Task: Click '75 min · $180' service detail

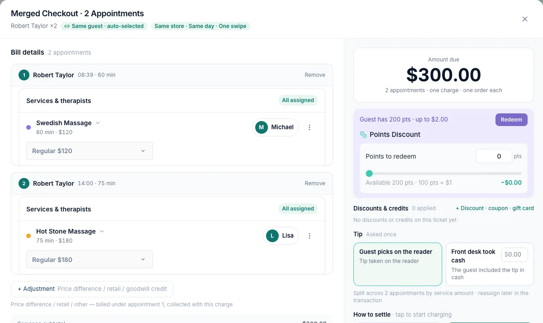Action: pos(54,241)
